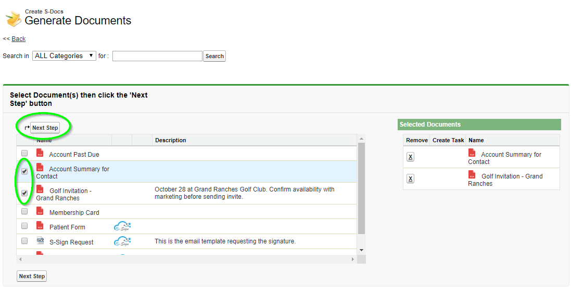571x287 pixels.
Task: Follow the Back link
Action: [x=19, y=39]
